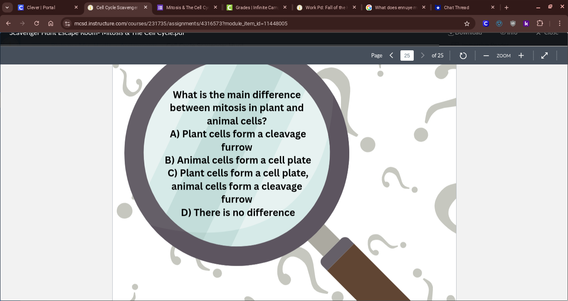Enter full screen presentation mode in the PDF viewer

tap(544, 55)
